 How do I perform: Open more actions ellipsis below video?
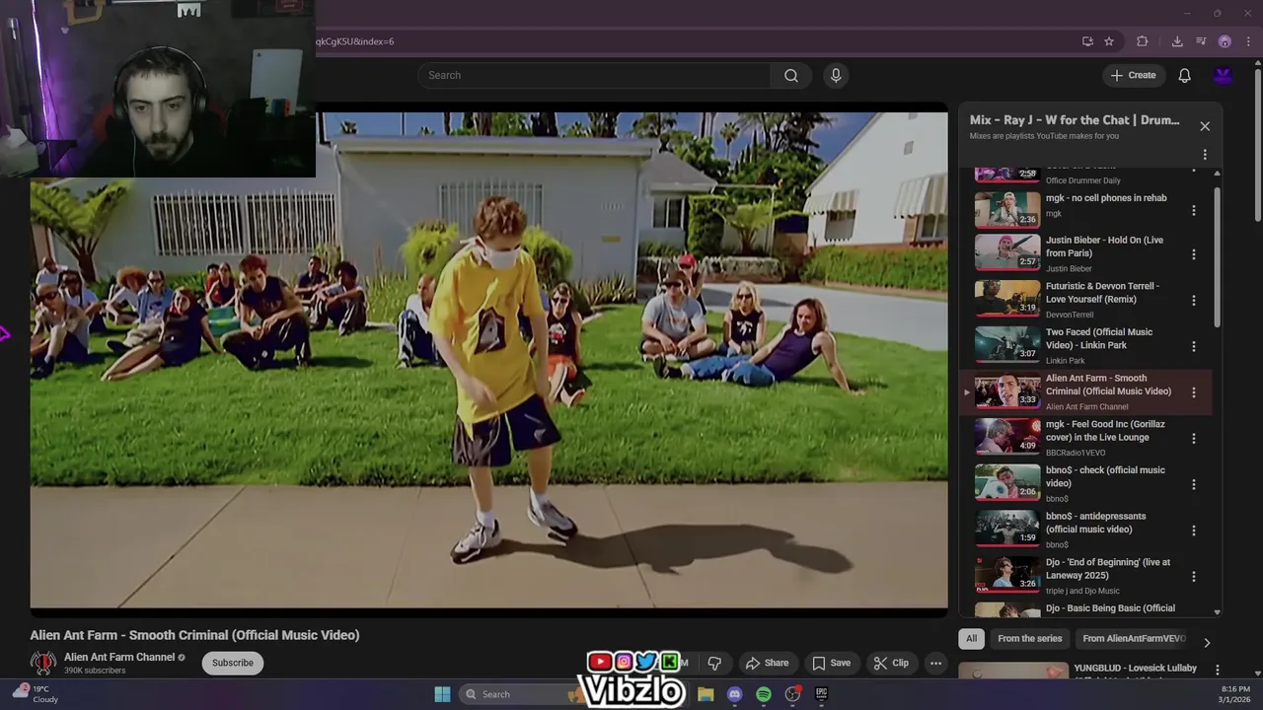935,663
